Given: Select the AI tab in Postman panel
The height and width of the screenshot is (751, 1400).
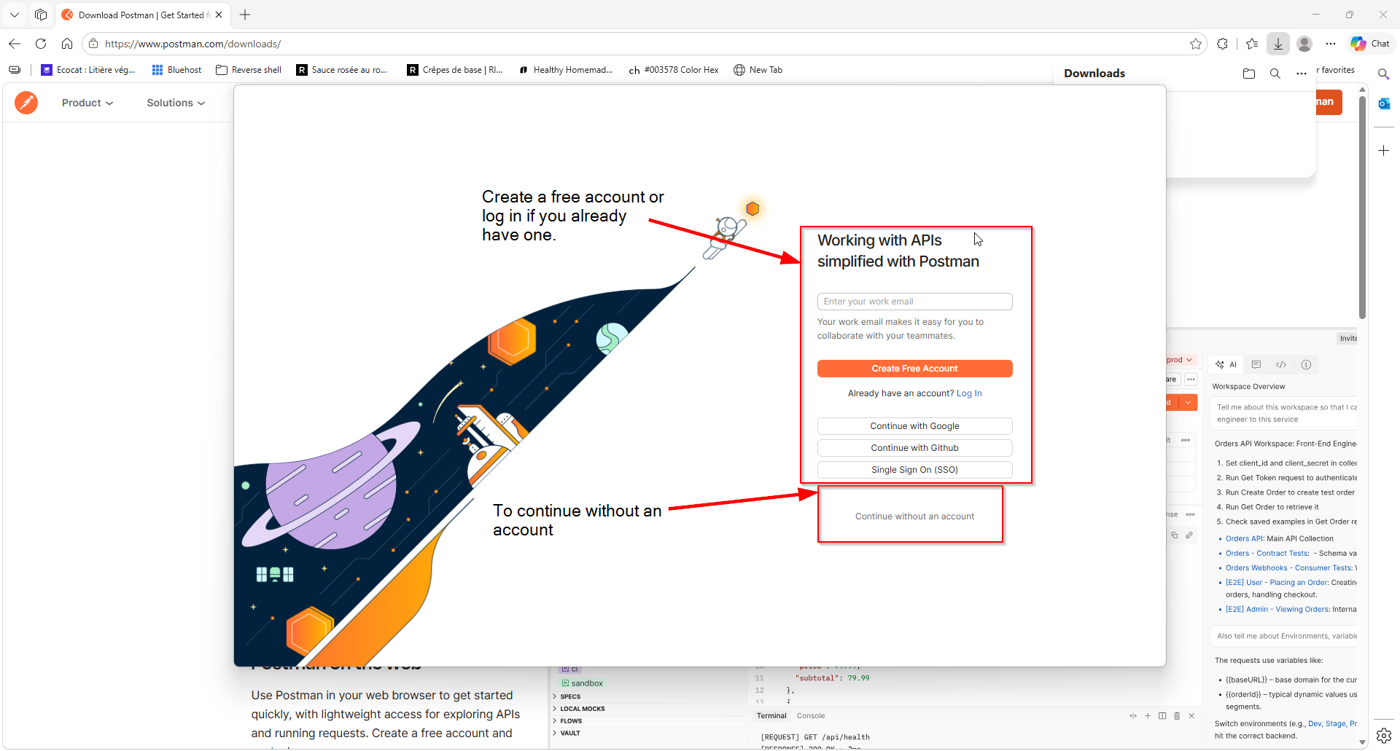Looking at the screenshot, I should click(1226, 364).
